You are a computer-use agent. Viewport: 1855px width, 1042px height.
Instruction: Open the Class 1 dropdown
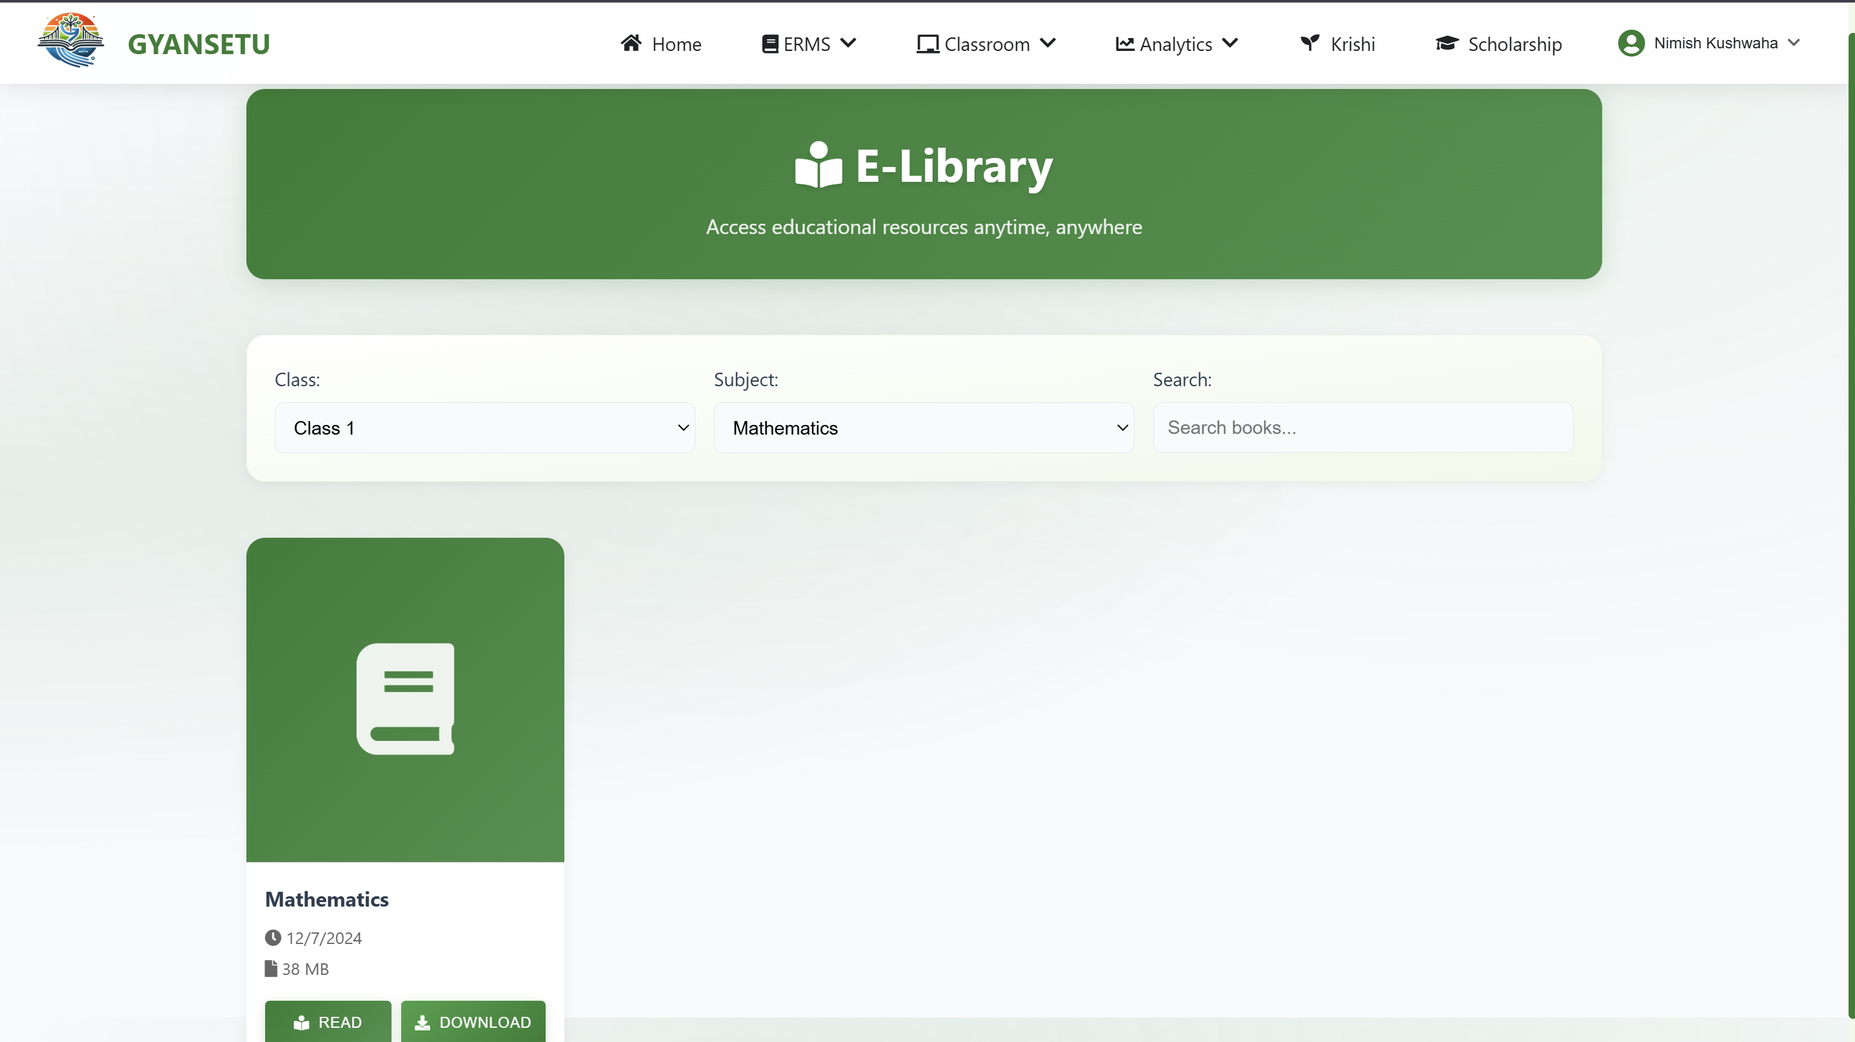click(484, 428)
